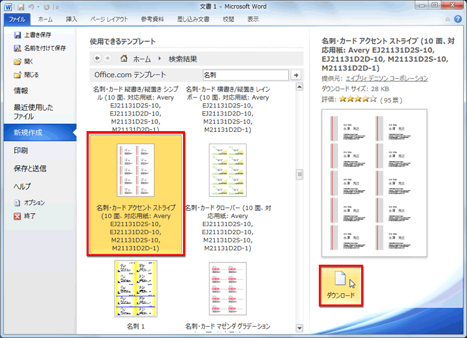Viewport: 467px width, 338px height.
Task: Click the ダウンロード button
Action: 341,286
